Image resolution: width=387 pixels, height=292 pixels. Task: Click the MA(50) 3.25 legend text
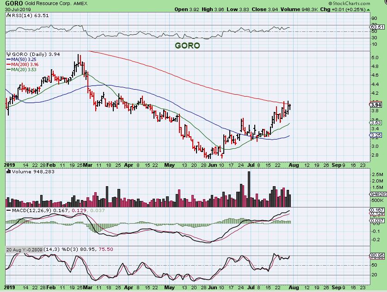pyautogui.click(x=24, y=60)
